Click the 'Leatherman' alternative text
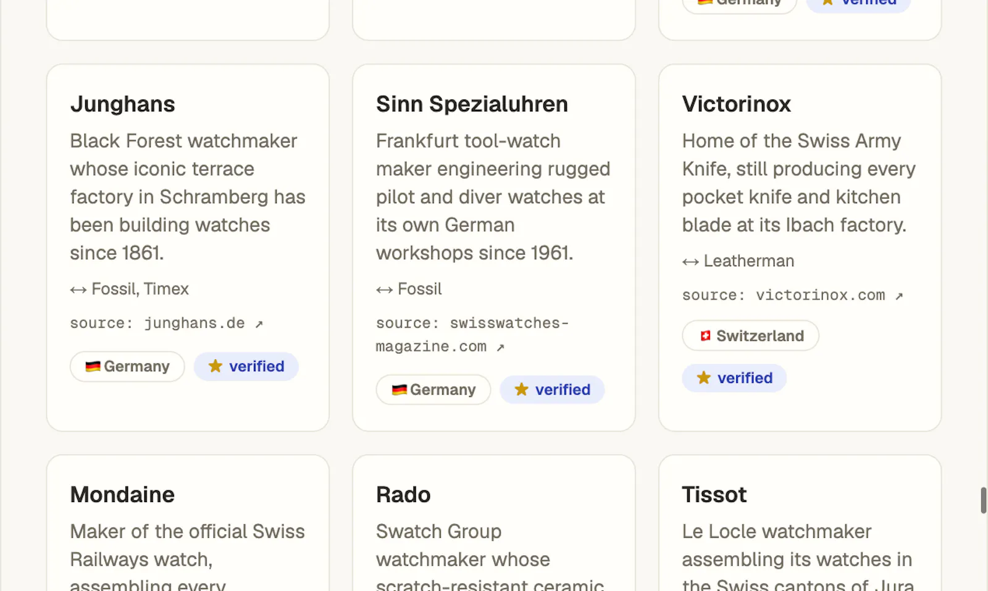Screen dimensions: 988x591 coord(749,261)
